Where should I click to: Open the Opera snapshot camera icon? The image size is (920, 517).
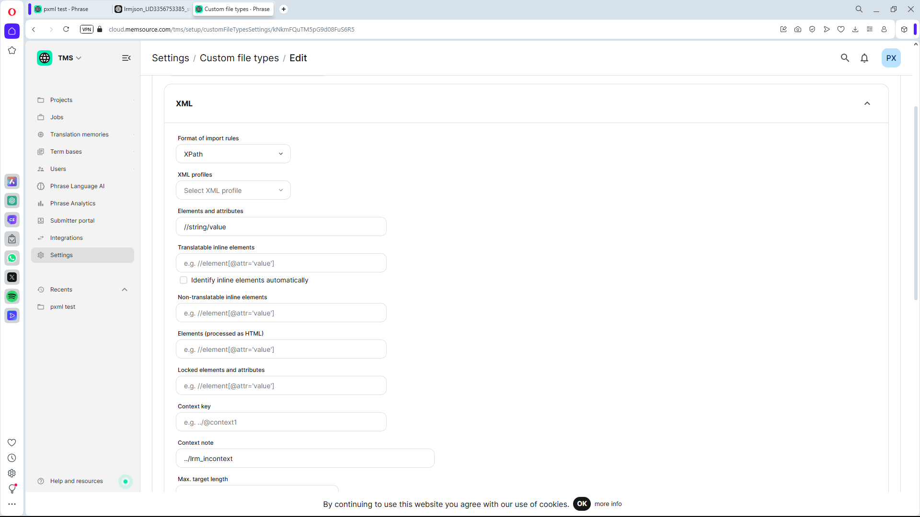(798, 29)
